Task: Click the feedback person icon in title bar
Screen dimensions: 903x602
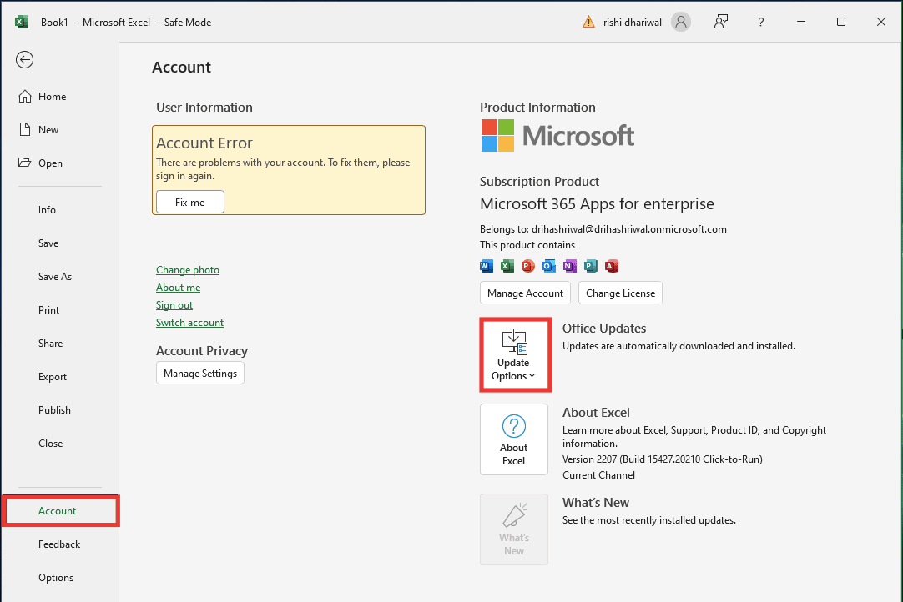Action: (x=721, y=23)
